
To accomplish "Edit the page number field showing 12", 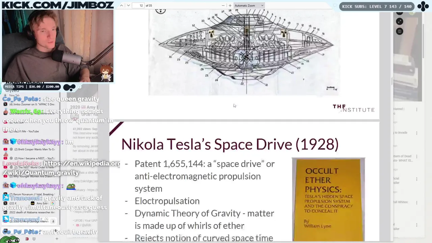I will (138, 5).
